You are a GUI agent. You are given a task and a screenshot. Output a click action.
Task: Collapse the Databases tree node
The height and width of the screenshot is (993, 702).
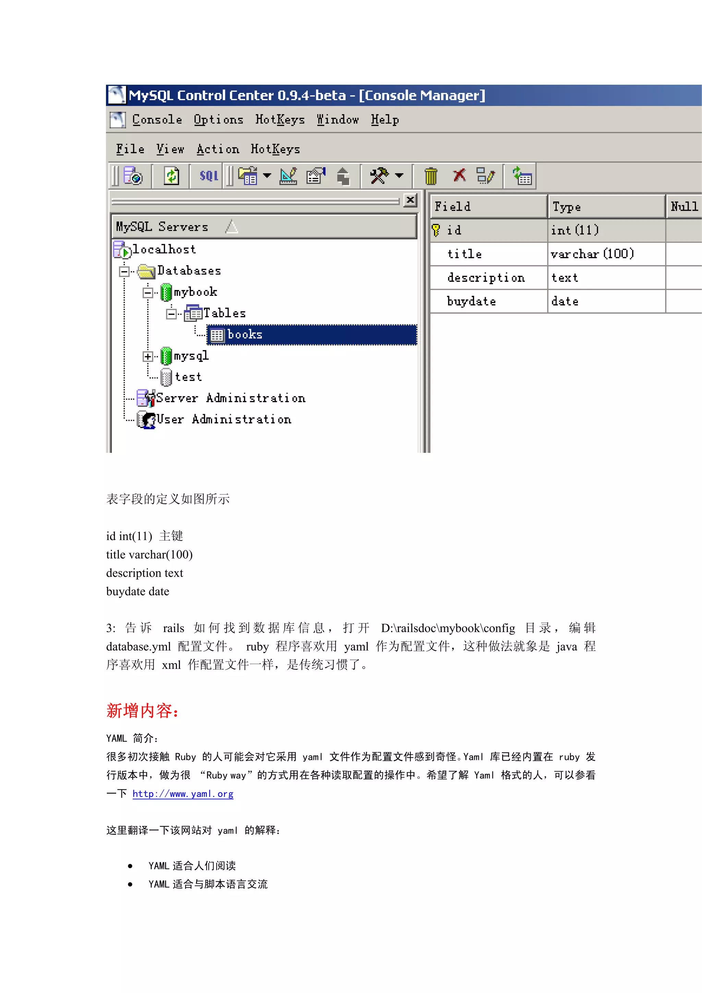coord(124,271)
